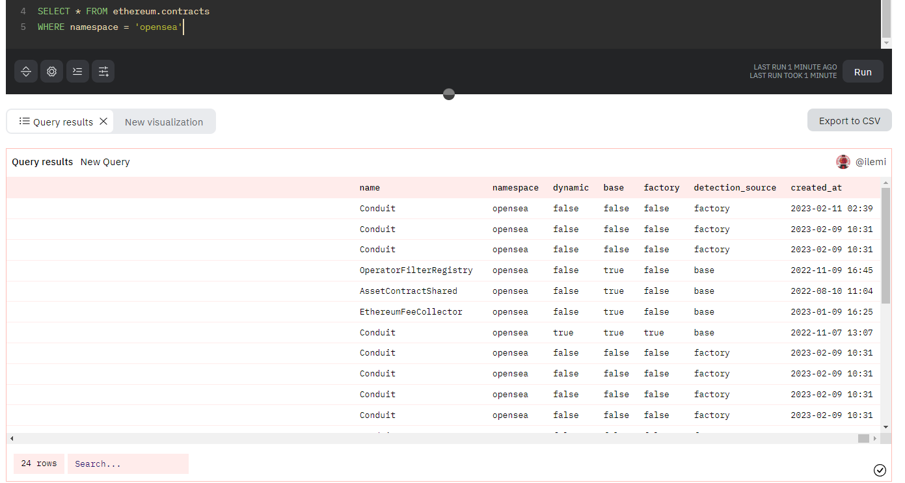
Task: Click the Run button
Action: [863, 72]
